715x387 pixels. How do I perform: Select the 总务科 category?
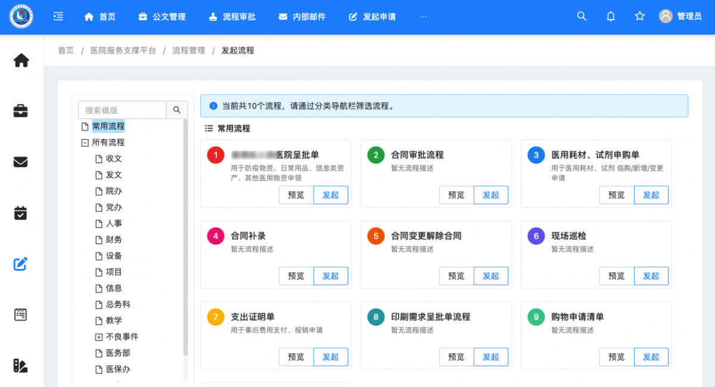point(118,304)
